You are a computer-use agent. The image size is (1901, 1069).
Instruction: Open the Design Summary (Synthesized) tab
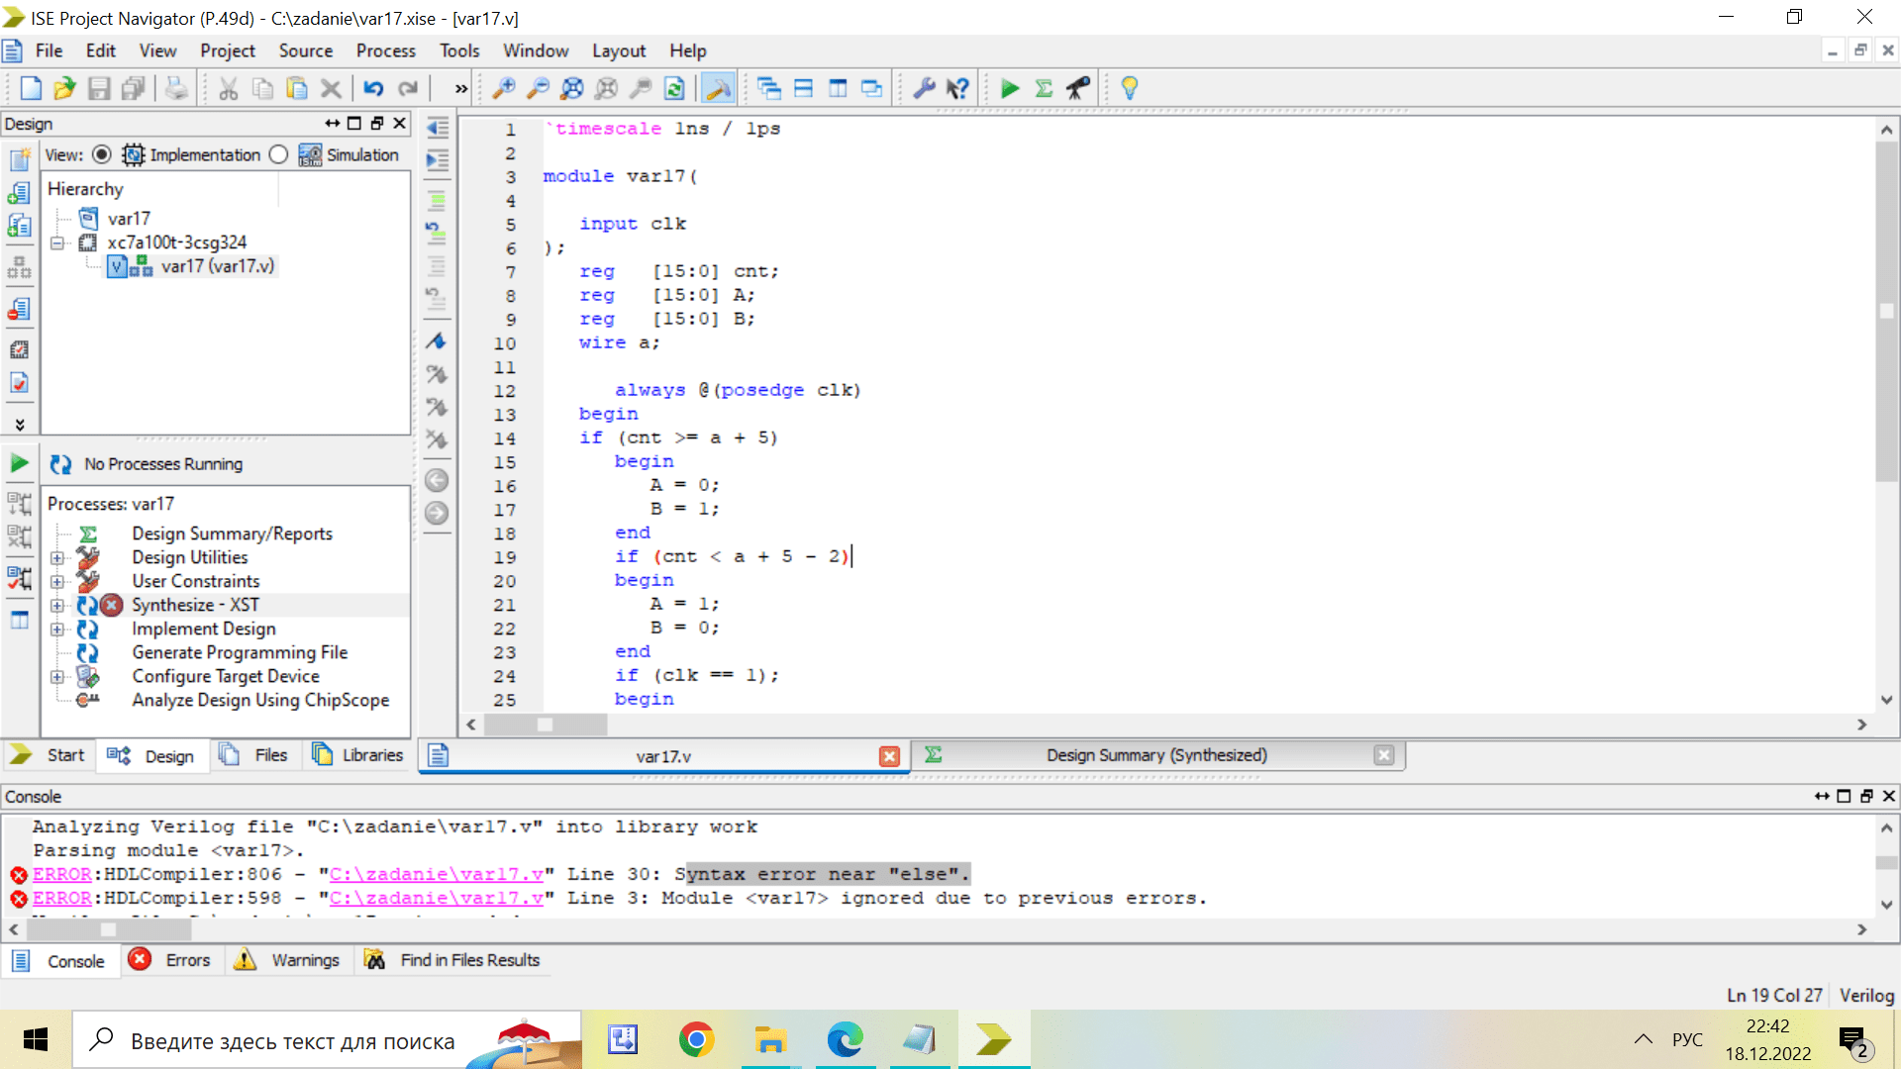click(x=1155, y=755)
